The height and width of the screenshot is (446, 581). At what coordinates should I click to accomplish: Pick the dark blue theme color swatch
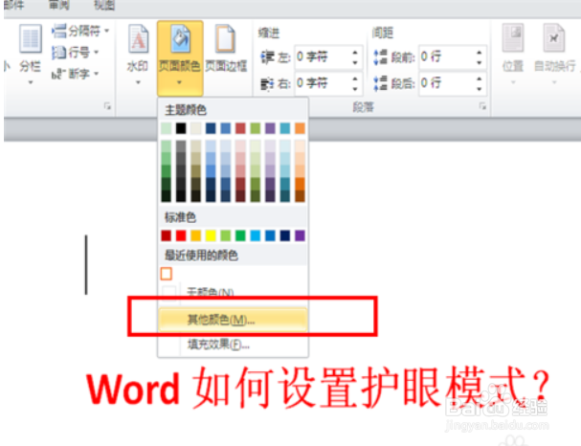coord(211,128)
